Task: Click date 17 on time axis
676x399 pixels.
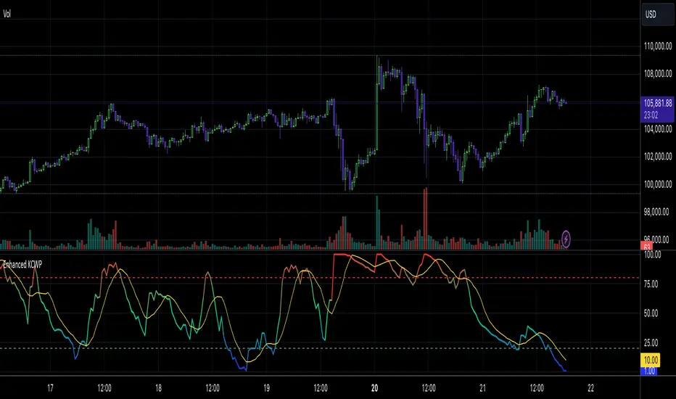Action: click(50, 388)
